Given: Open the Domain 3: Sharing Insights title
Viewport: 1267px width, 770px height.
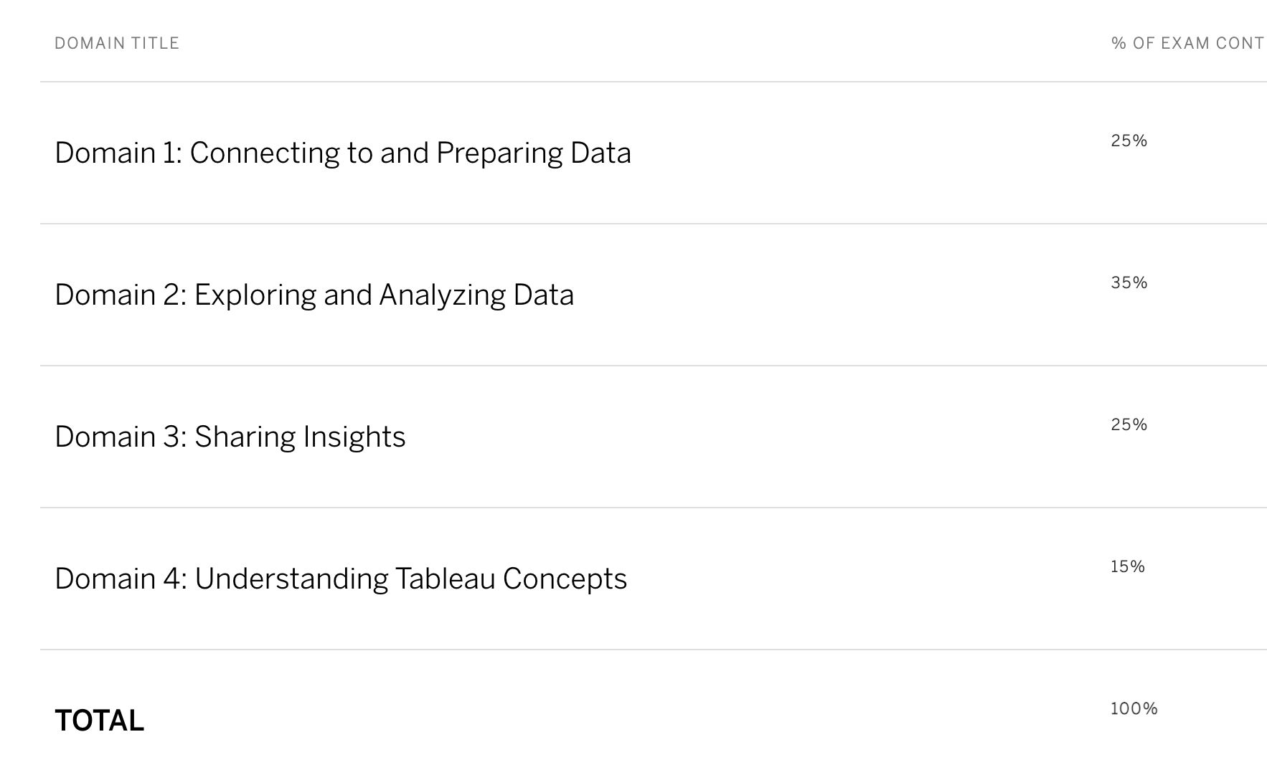Looking at the screenshot, I should coord(230,437).
